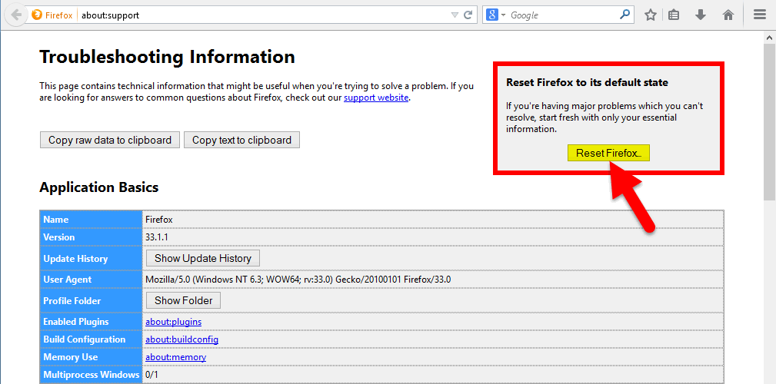The height and width of the screenshot is (384, 776).
Task: Click the search magnifier icon
Action: pyautogui.click(x=624, y=15)
